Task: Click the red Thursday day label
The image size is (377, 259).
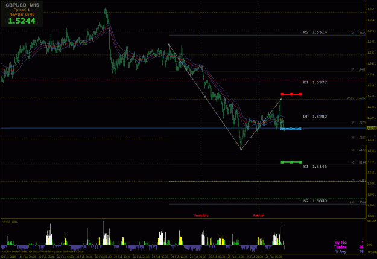Action: tap(201, 216)
